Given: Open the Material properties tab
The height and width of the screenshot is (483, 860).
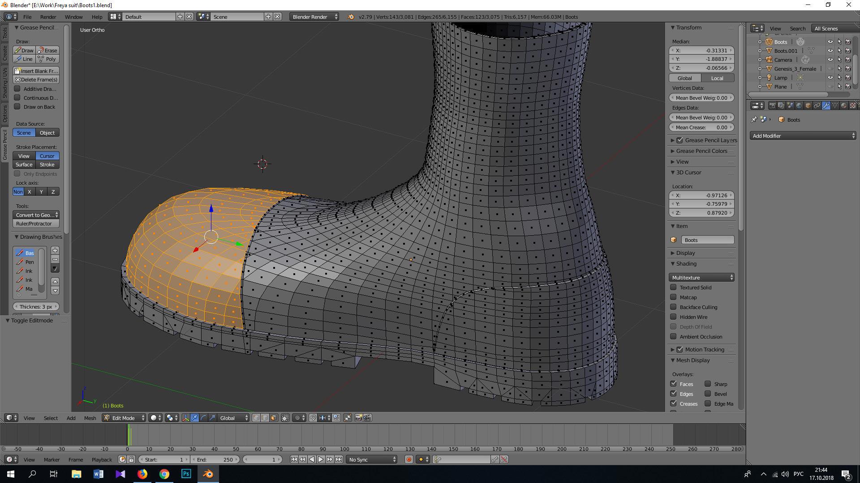Looking at the screenshot, I should [x=844, y=106].
